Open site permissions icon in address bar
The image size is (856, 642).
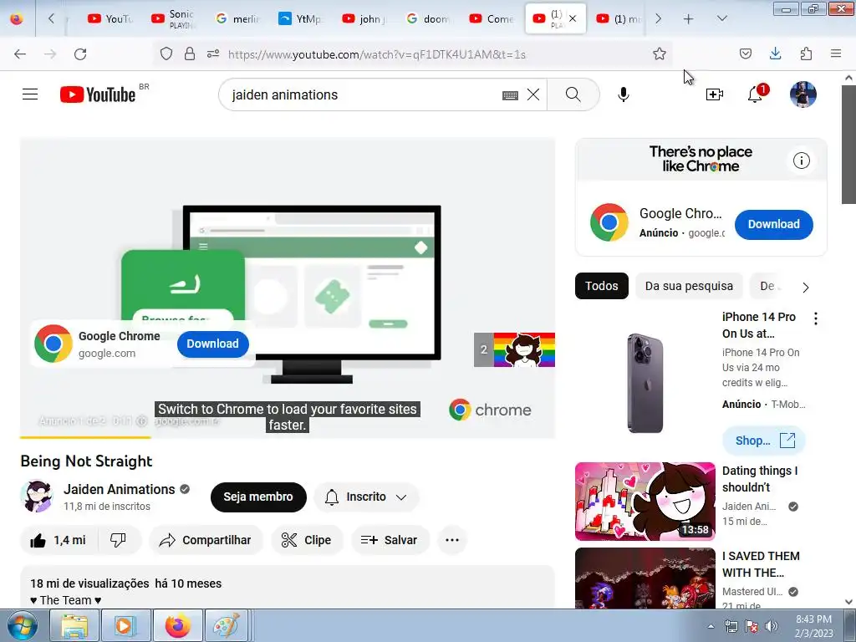213,53
